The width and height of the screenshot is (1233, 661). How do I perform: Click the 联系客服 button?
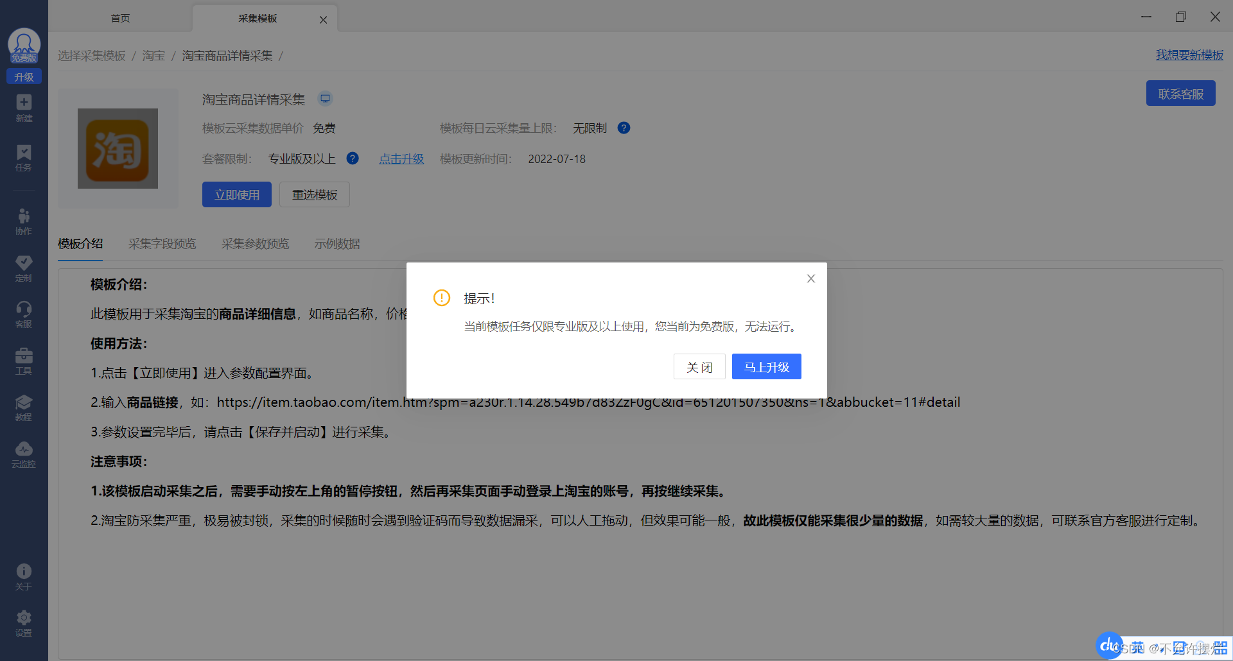tap(1180, 94)
